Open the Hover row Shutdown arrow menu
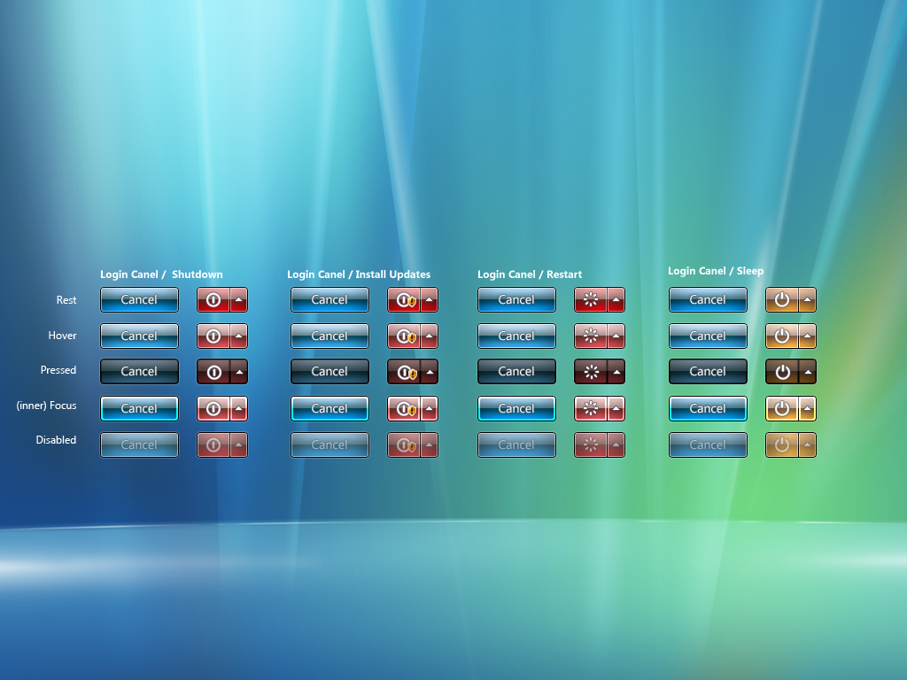 (x=239, y=336)
